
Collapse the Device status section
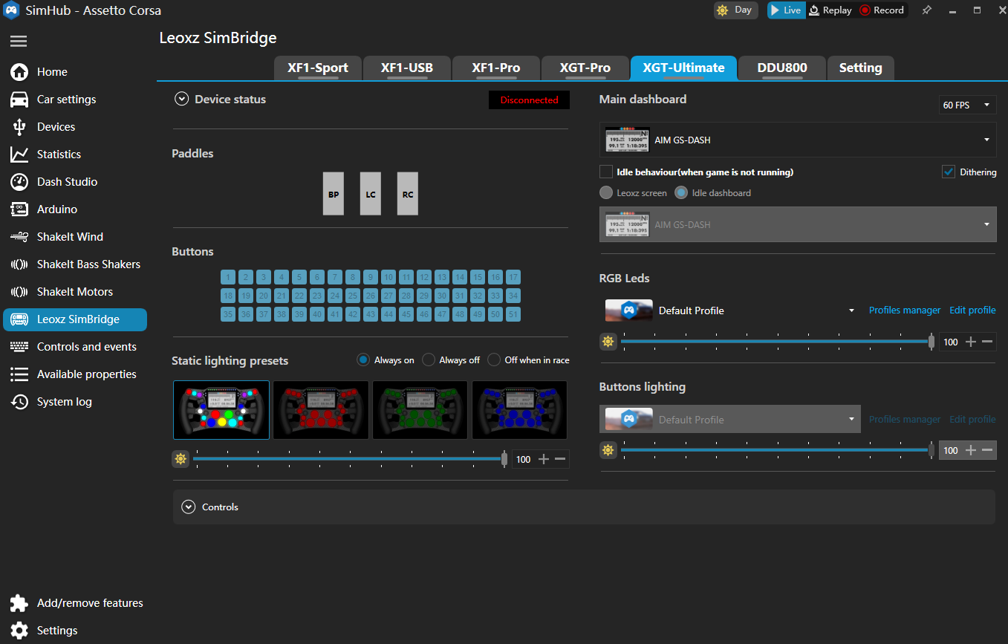pos(181,100)
